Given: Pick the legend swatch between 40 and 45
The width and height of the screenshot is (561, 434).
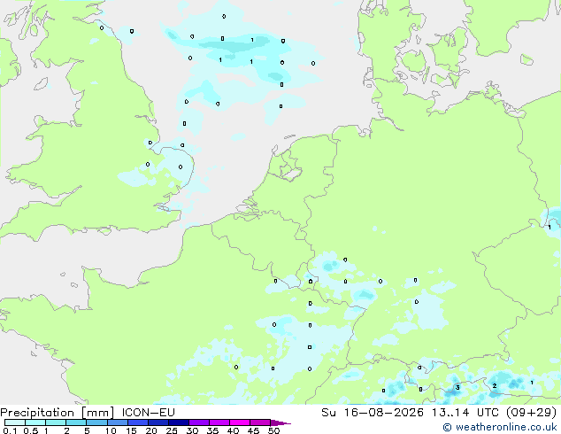Looking at the screenshot, I should [x=240, y=422].
